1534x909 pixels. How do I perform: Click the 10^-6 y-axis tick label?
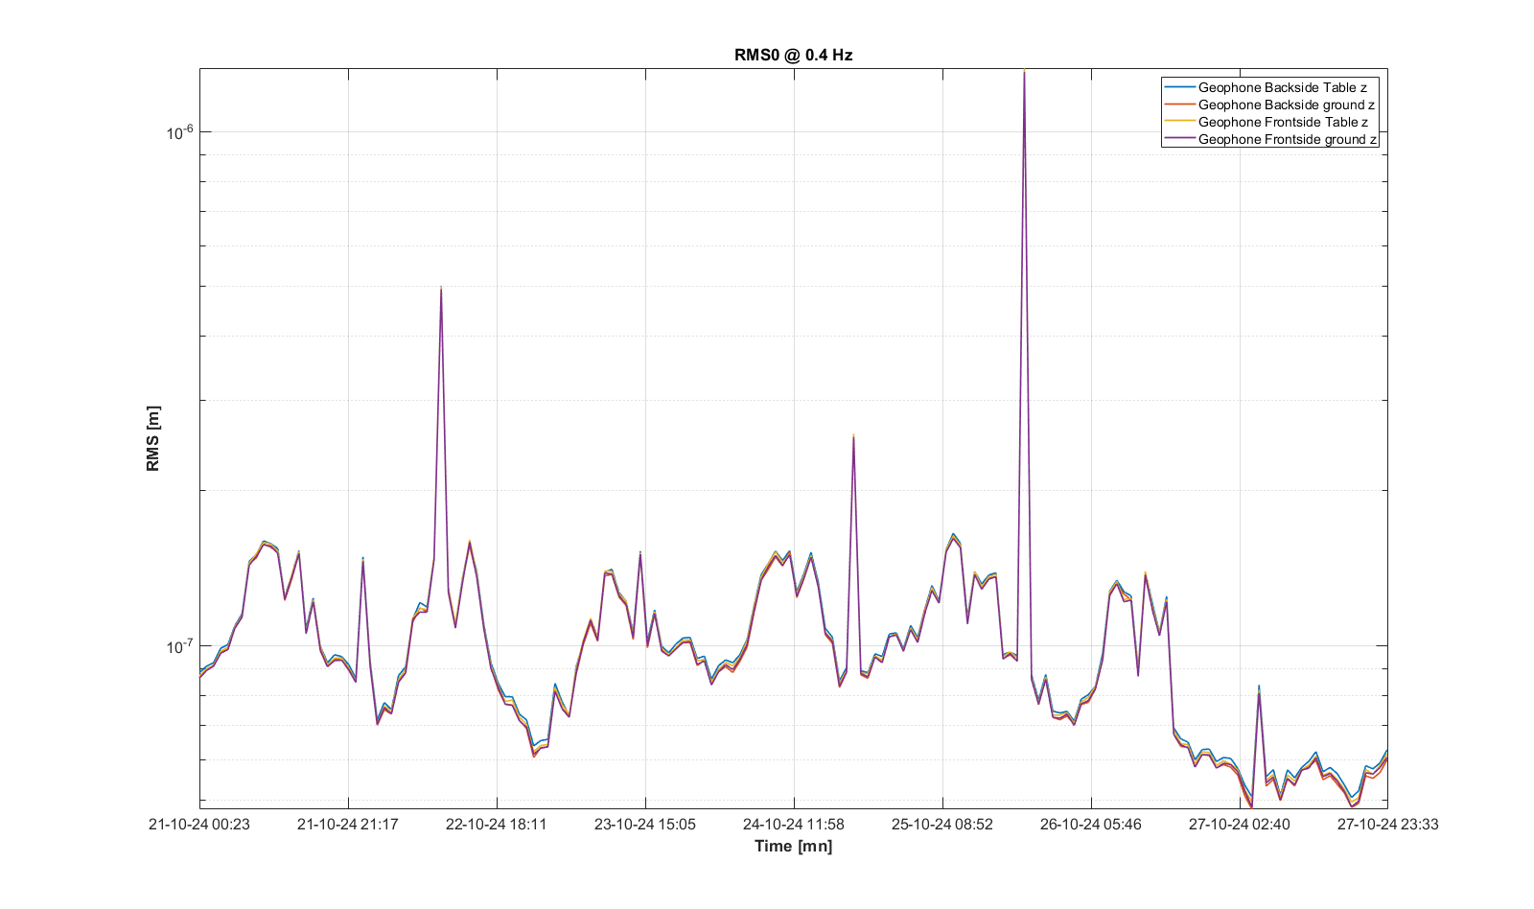click(x=180, y=132)
